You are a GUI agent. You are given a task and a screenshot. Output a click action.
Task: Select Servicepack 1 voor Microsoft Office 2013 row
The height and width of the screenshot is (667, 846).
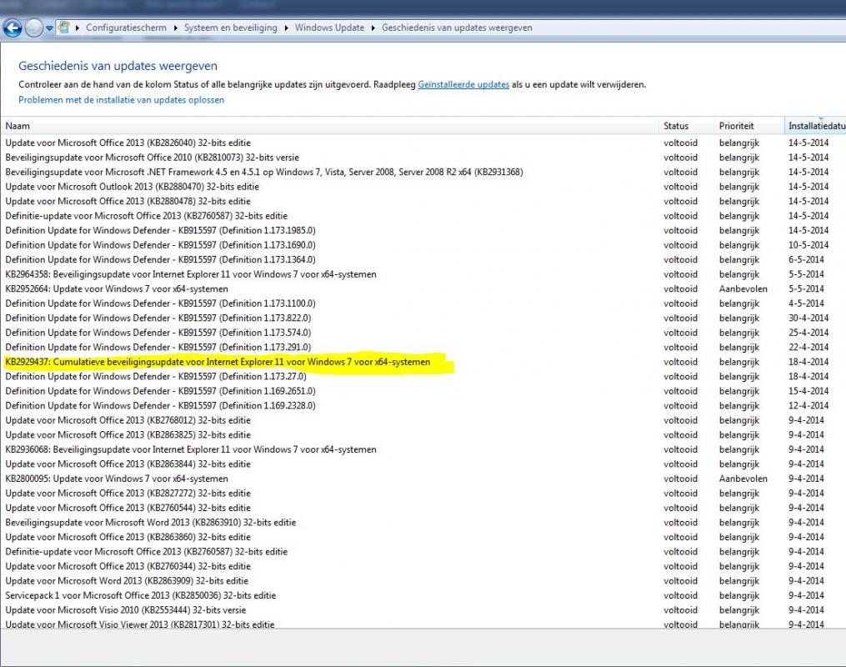pyautogui.click(x=140, y=595)
